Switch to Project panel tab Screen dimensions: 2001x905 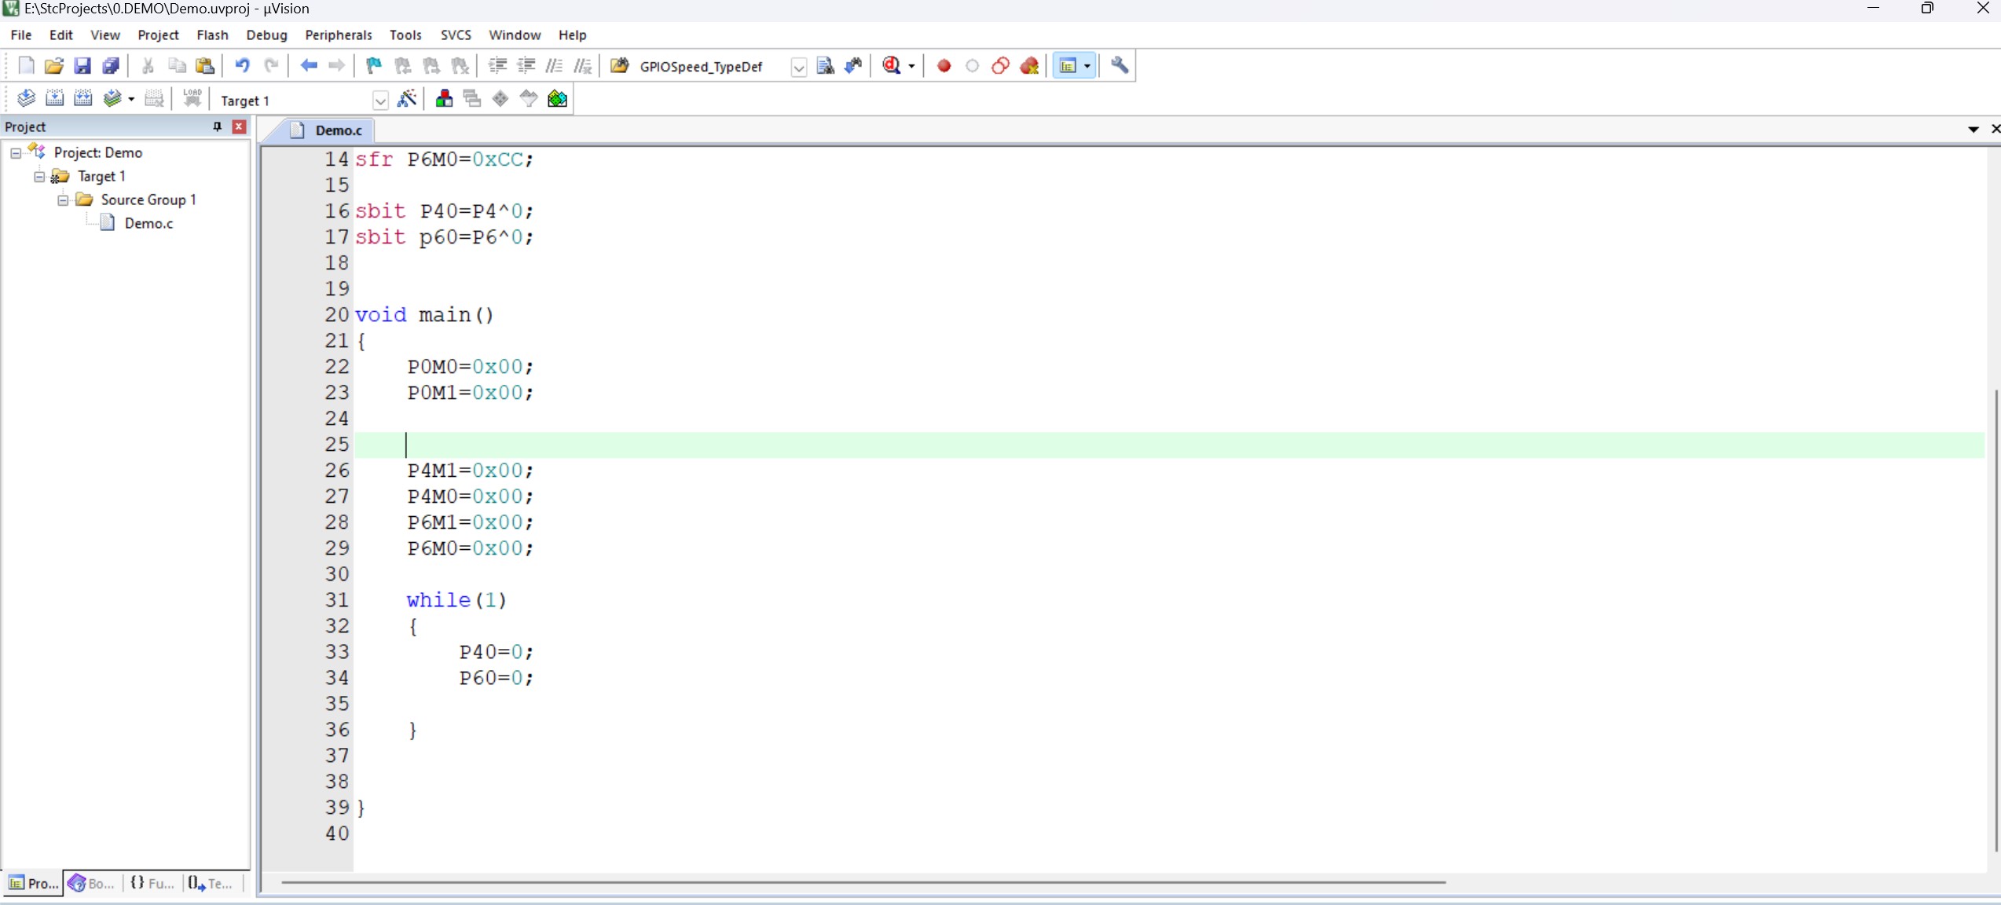(33, 884)
